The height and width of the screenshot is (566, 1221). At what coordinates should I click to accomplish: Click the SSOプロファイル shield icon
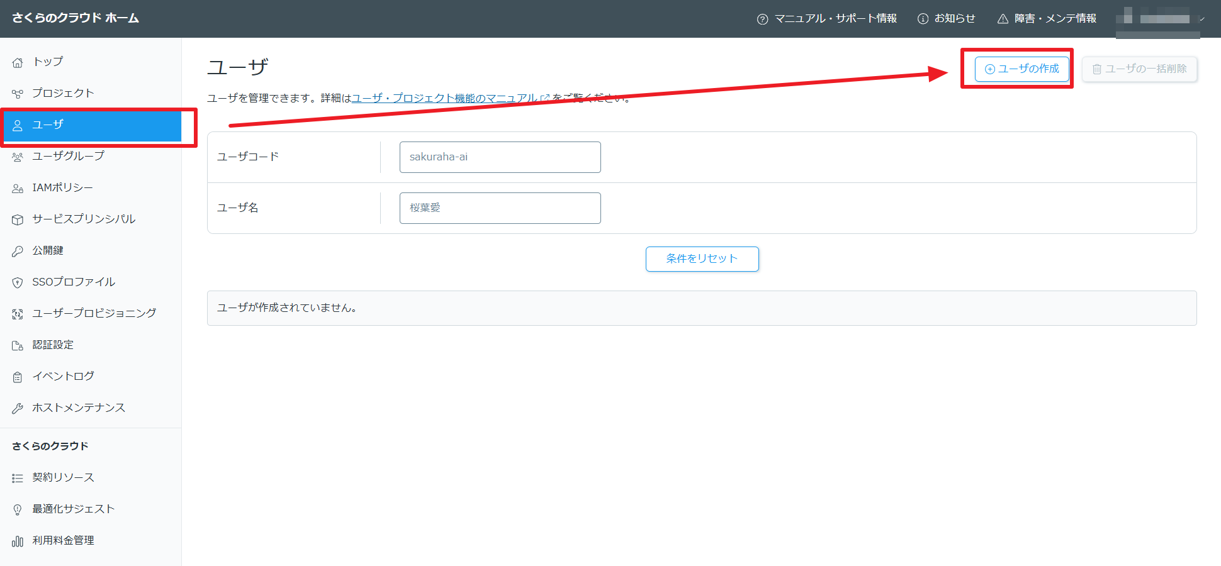coord(18,282)
